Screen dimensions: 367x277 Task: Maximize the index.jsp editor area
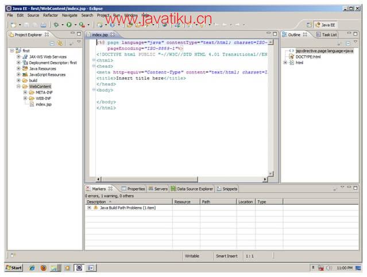275,34
